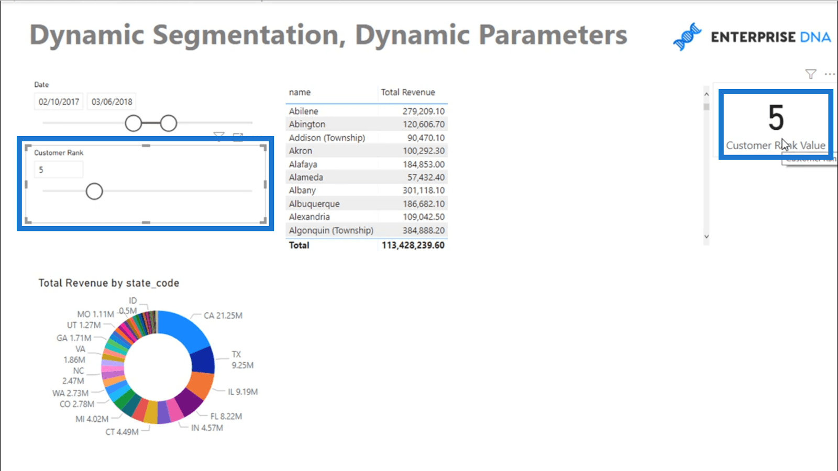Click the Date end field 03/06/2018

coord(112,102)
